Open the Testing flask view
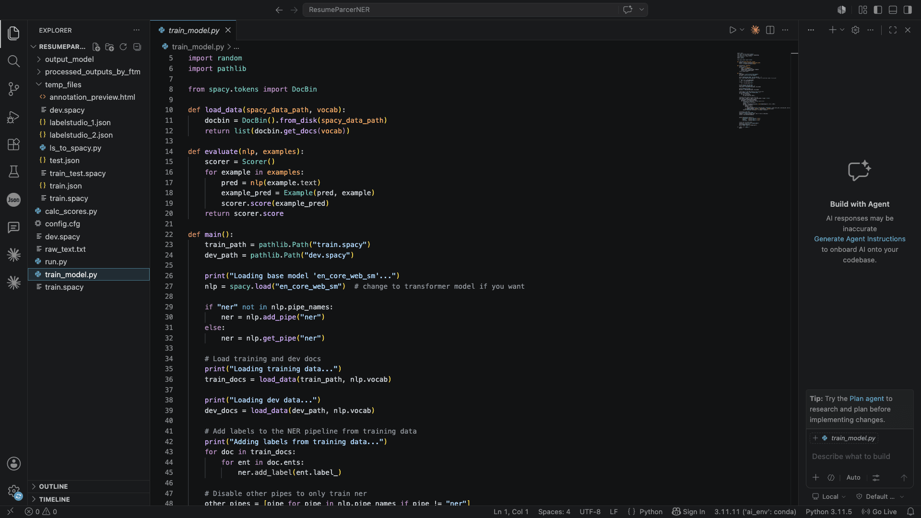Image resolution: width=921 pixels, height=518 pixels. pyautogui.click(x=13, y=172)
